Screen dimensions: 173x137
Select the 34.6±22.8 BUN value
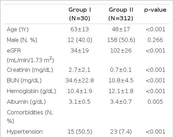79,80
